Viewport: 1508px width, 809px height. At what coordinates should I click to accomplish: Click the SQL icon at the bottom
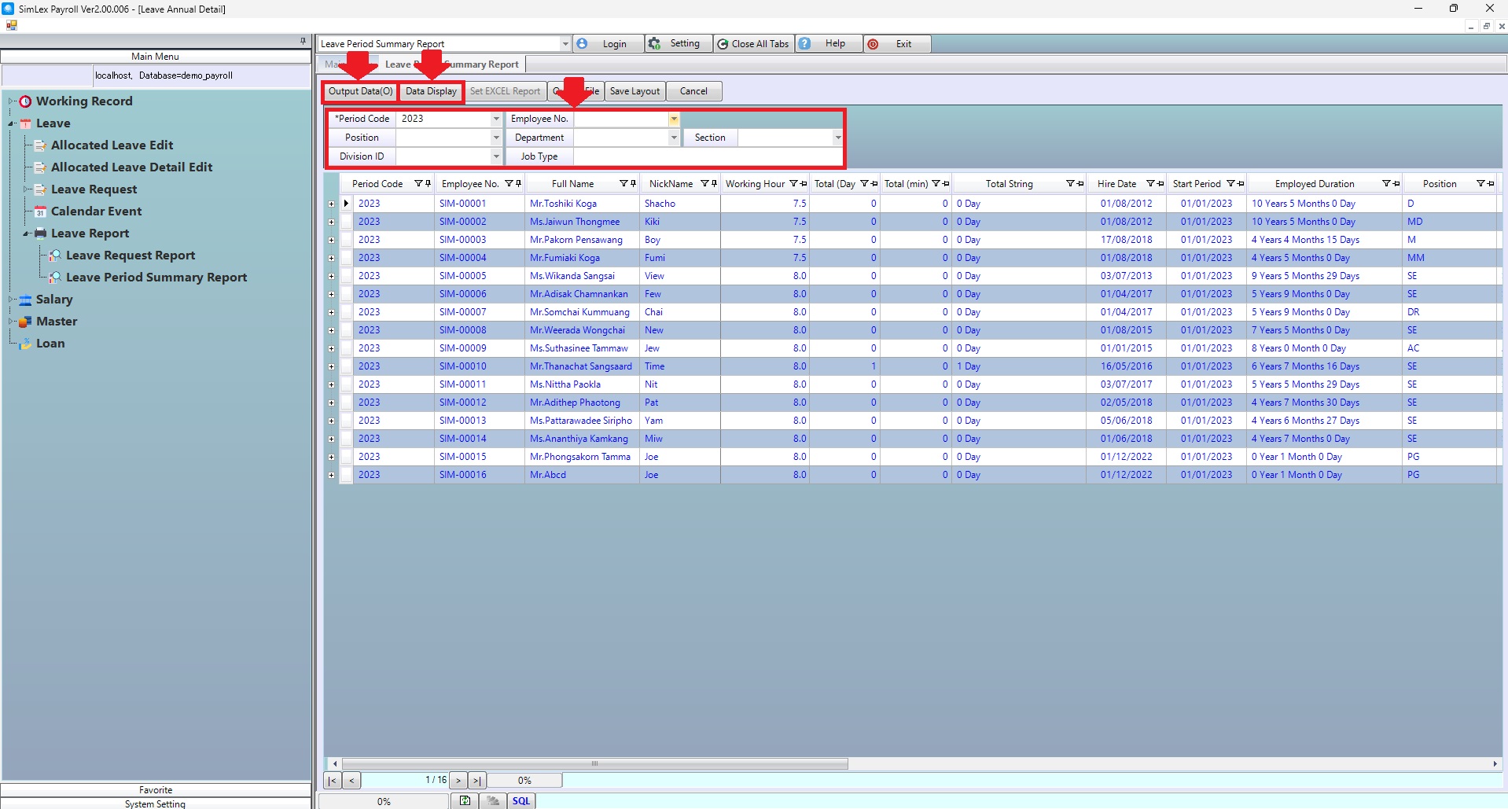pos(521,801)
